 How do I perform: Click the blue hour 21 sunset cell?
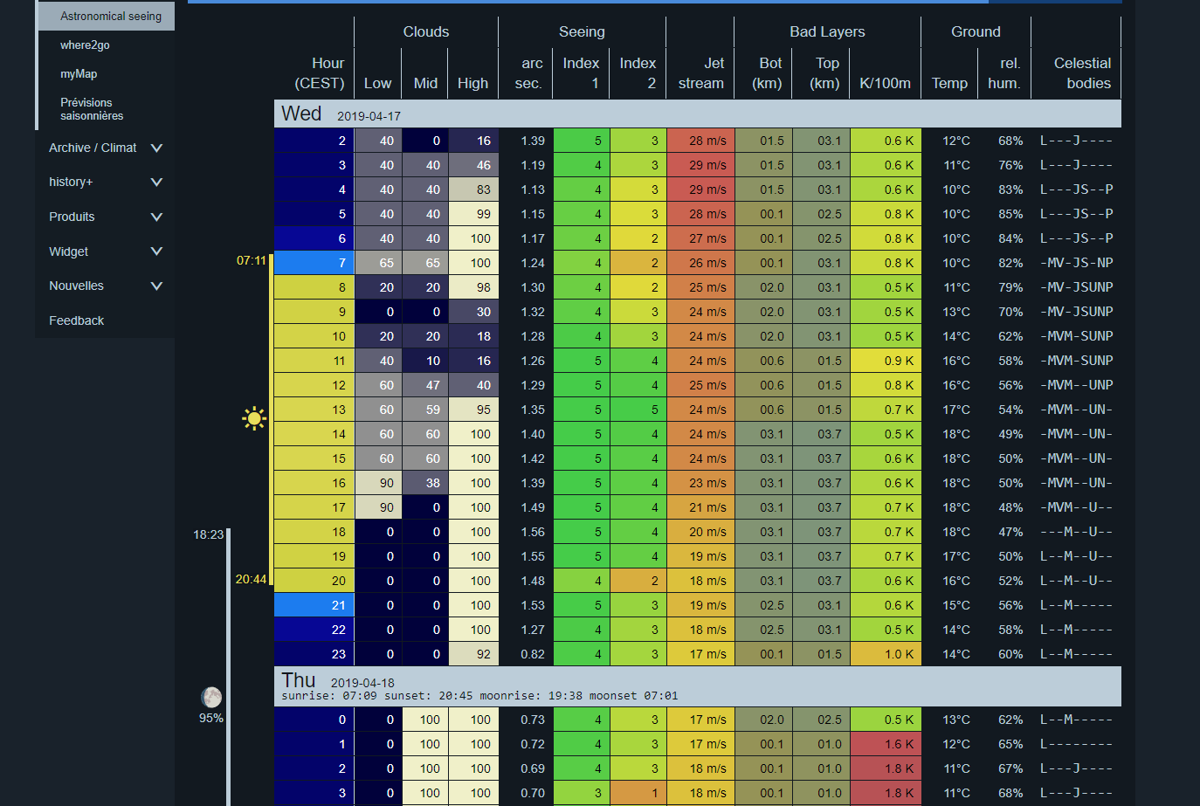point(314,604)
